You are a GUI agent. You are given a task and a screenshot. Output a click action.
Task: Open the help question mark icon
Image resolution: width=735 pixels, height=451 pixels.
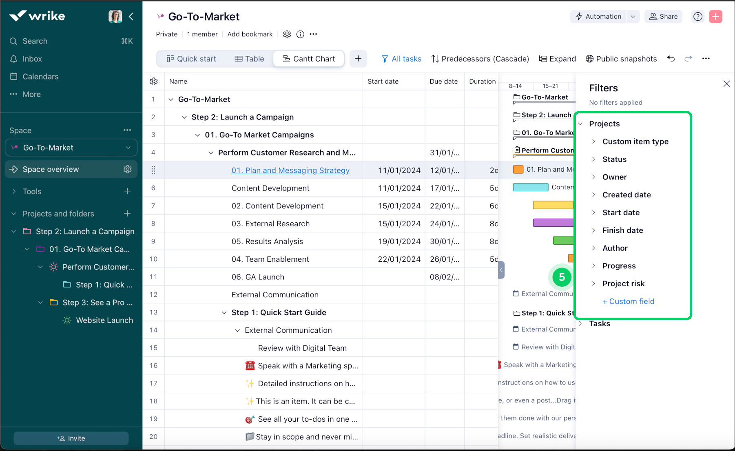tap(698, 16)
